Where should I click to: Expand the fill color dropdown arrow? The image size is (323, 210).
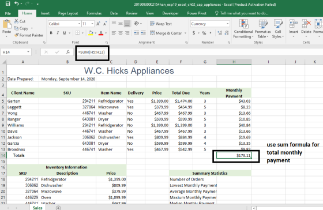96,33
